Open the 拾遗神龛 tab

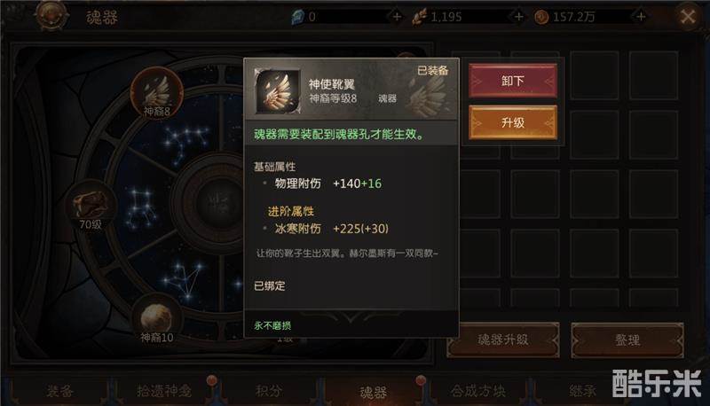pyautogui.click(x=164, y=391)
